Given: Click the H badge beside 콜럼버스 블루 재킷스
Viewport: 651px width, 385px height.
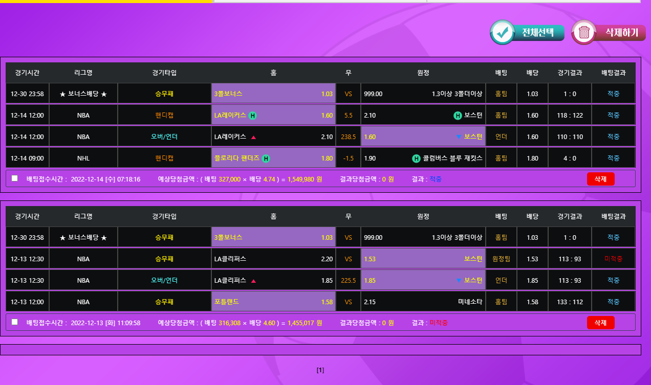Looking at the screenshot, I should click(416, 158).
